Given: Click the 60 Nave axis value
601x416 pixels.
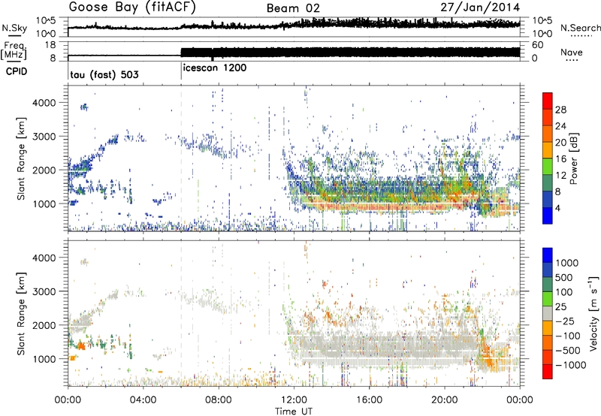Looking at the screenshot, I should 537,45.
